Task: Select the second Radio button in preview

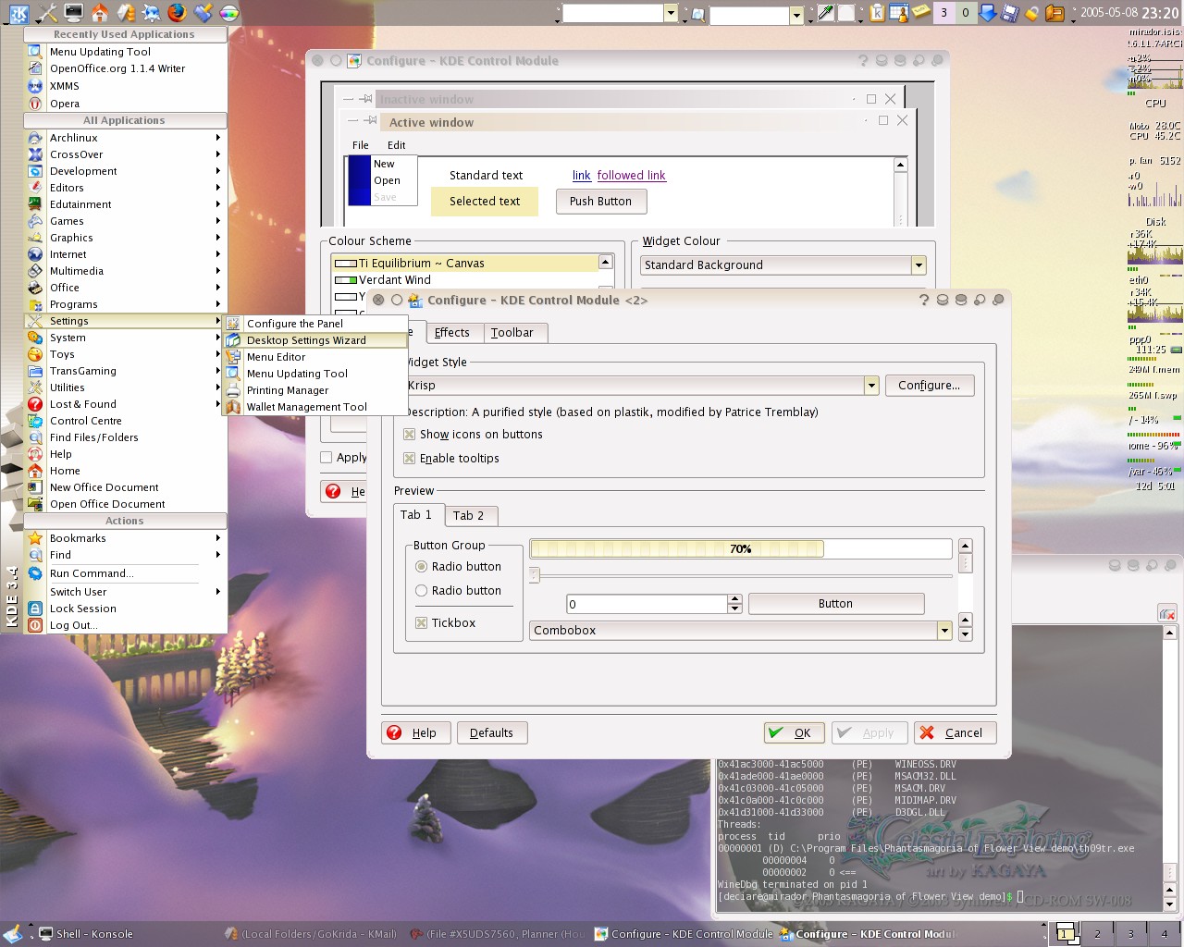Action: (x=421, y=591)
